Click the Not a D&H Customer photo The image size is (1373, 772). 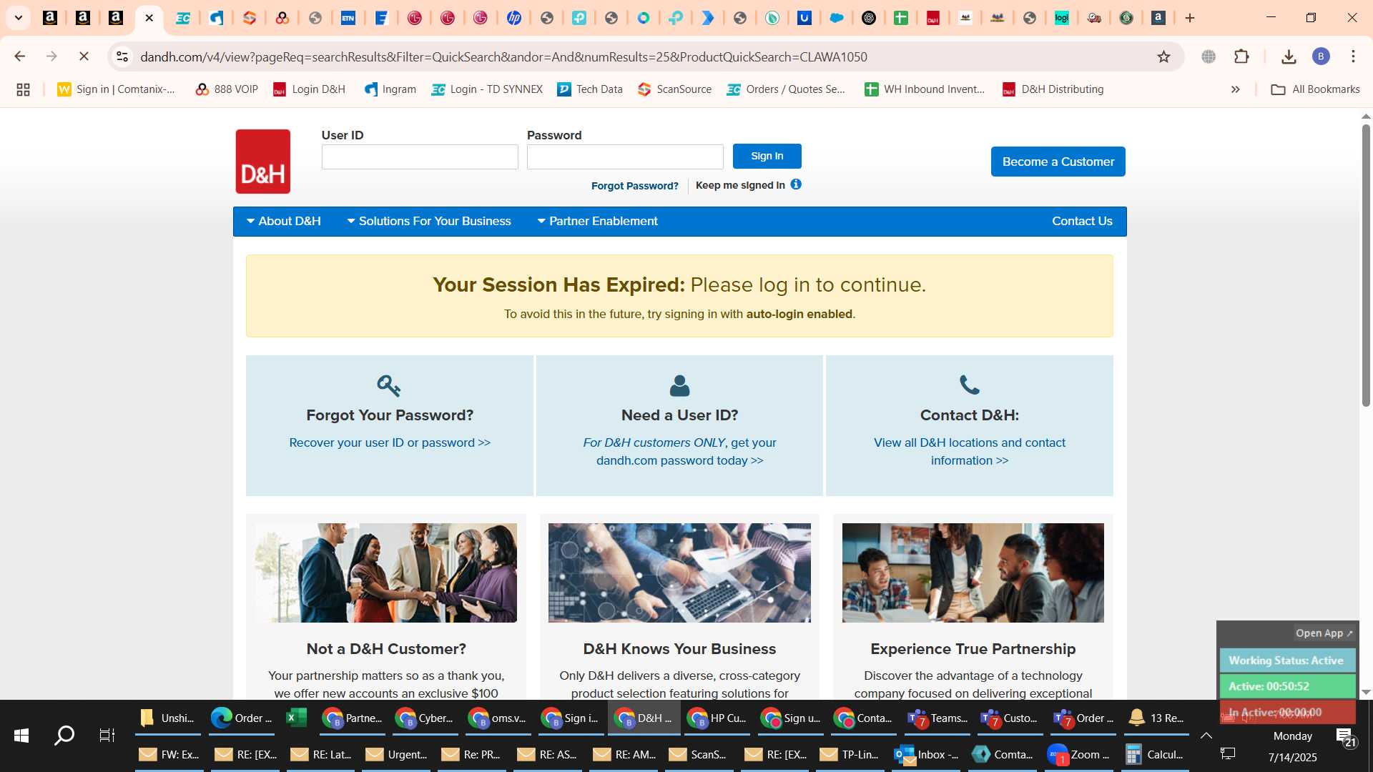pos(386,573)
